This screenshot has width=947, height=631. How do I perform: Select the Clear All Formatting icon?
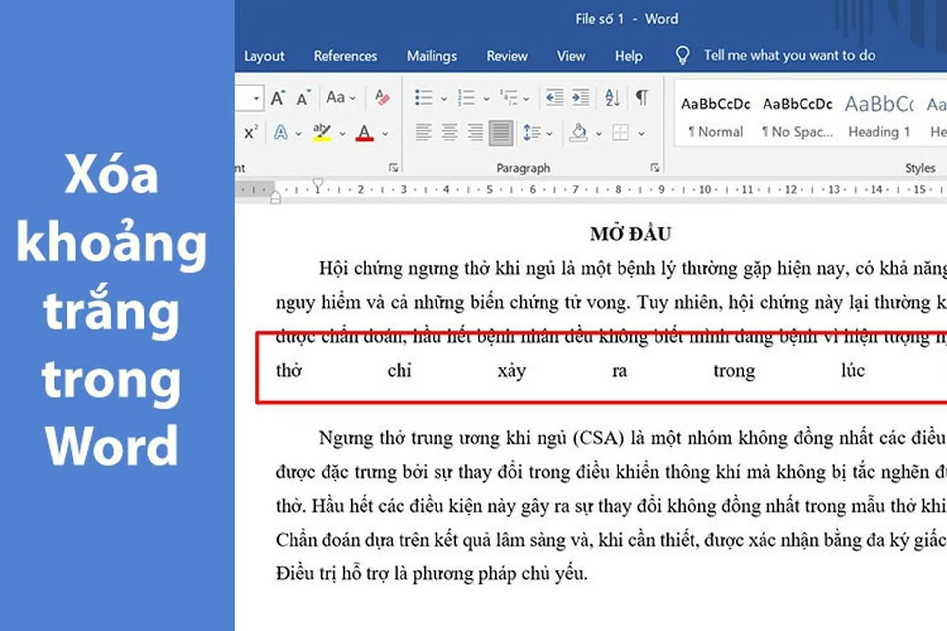pyautogui.click(x=383, y=98)
